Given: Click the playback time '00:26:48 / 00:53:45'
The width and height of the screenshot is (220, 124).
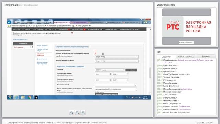Looking at the screenshot, I should tap(205, 123).
